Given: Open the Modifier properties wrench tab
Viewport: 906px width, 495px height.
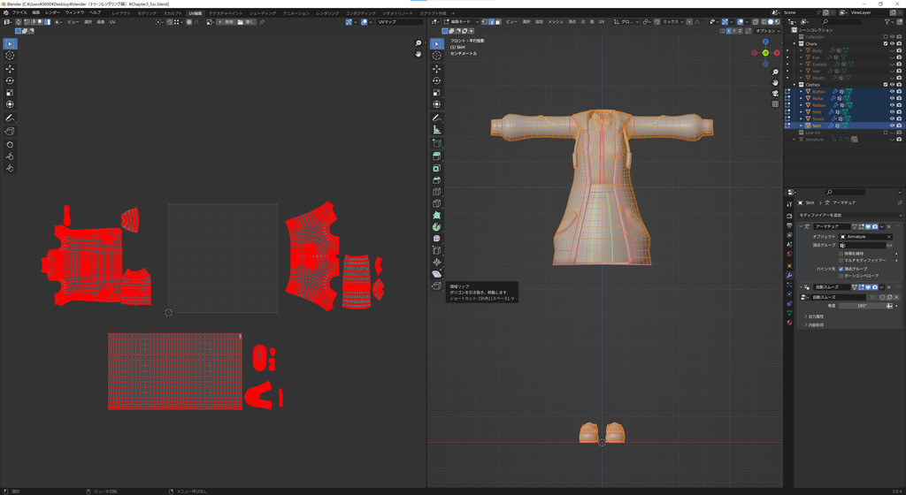Looking at the screenshot, I should click(789, 275).
